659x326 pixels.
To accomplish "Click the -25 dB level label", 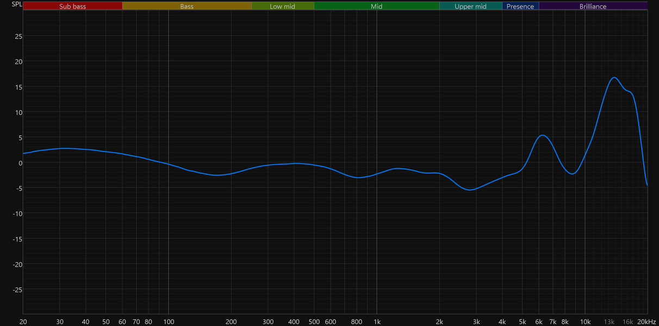I will (x=17, y=290).
